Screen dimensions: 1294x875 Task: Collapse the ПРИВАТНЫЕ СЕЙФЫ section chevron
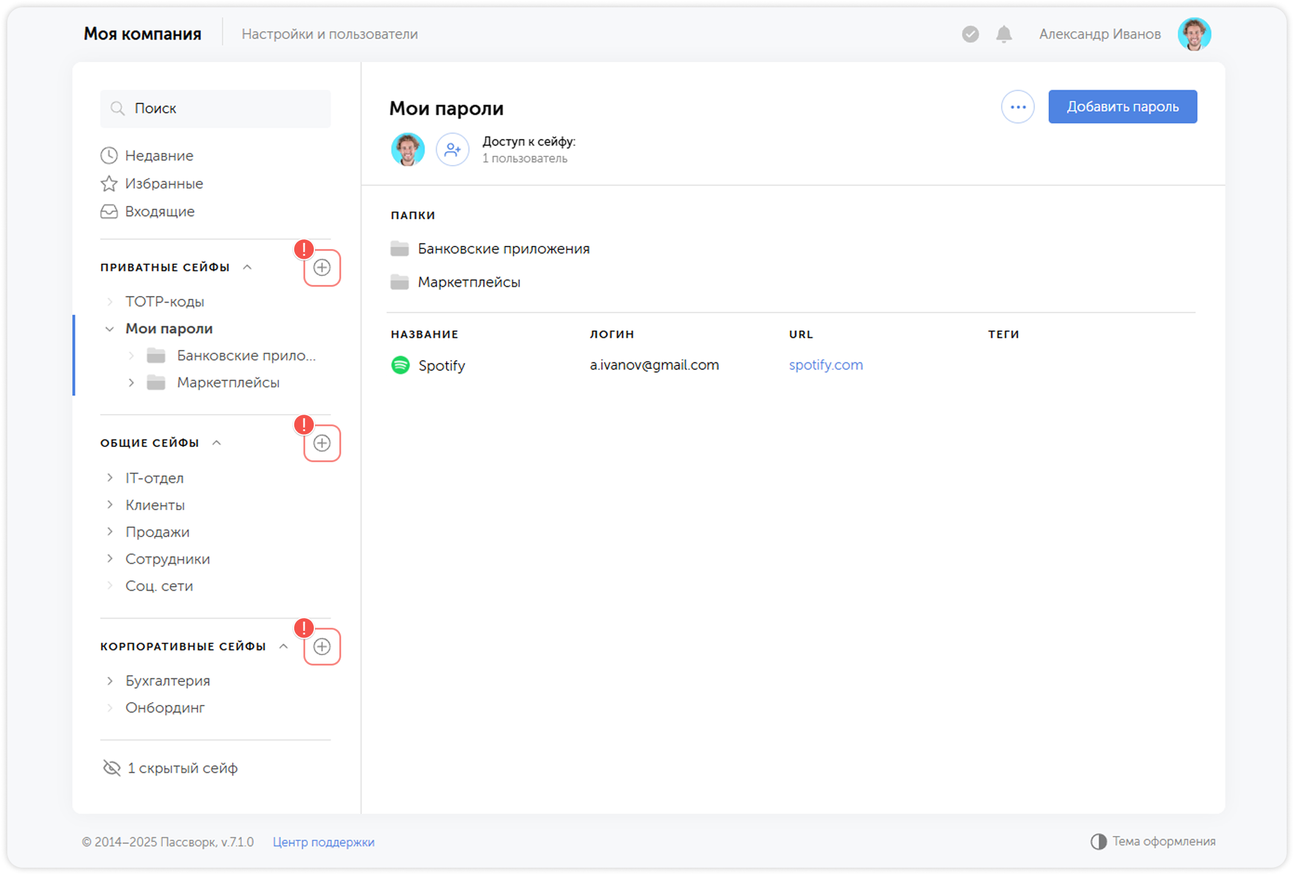coord(247,267)
